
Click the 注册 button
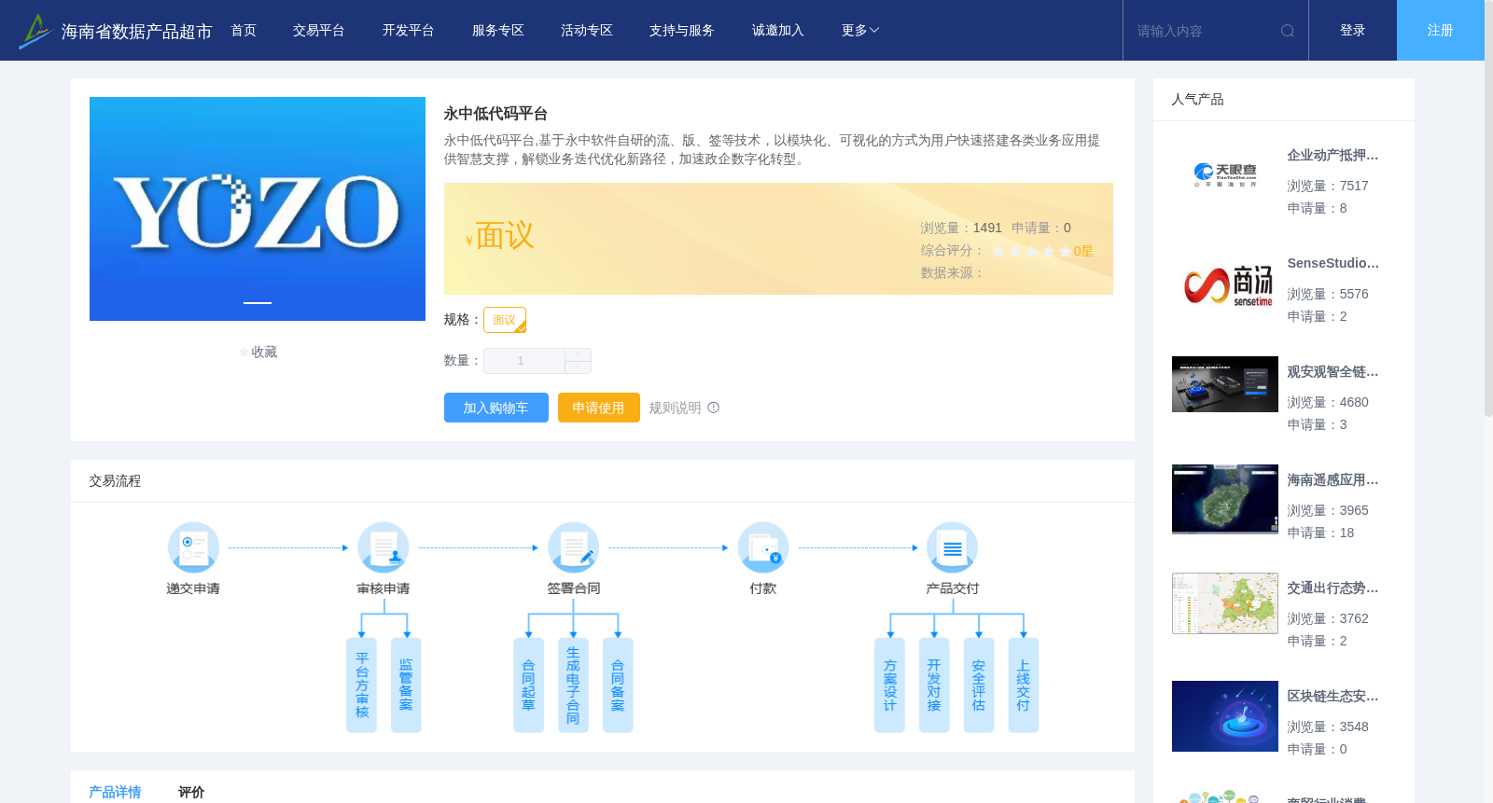[x=1441, y=31]
